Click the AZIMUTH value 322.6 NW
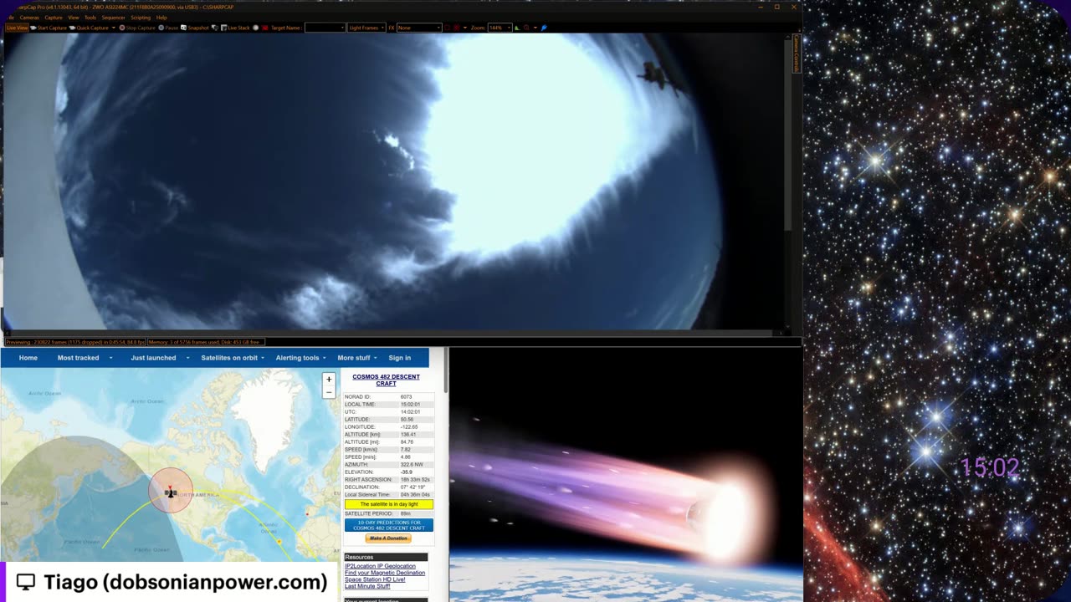The height and width of the screenshot is (602, 1071). [413, 464]
